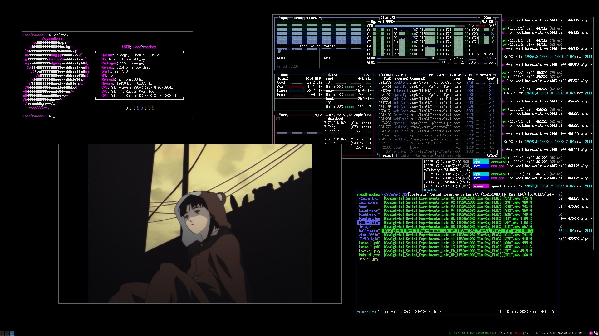Click 'kill' at bottom of btop proc box
599x336 pixels.
440,155
